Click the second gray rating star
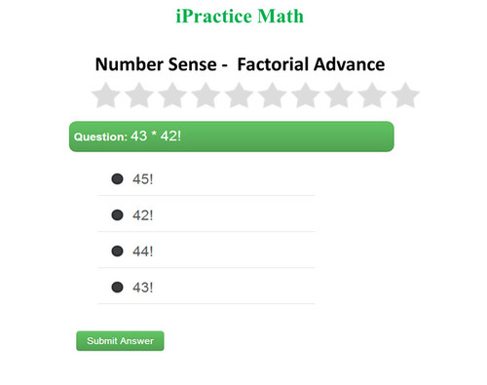Image resolution: width=487 pixels, height=385 pixels. tap(139, 96)
